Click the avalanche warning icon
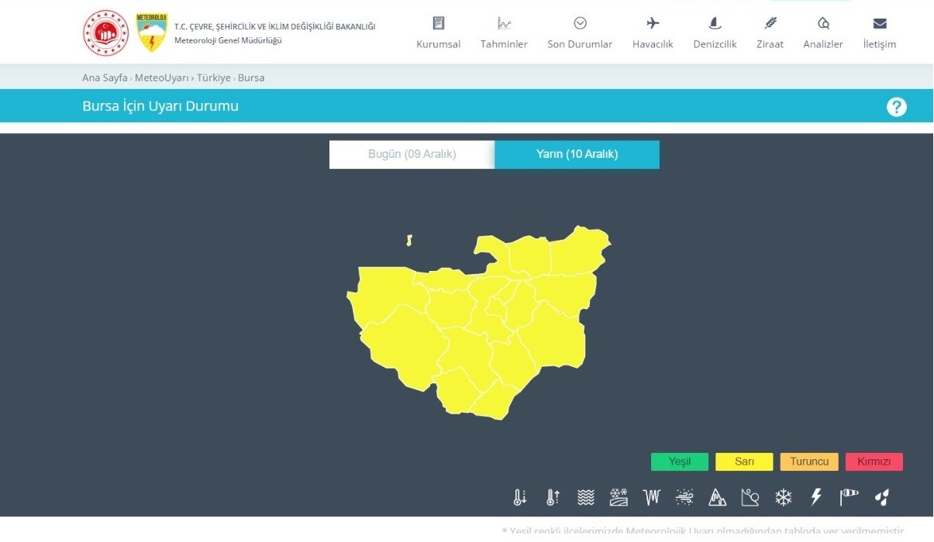Viewport: 934px width, 542px height. click(717, 497)
